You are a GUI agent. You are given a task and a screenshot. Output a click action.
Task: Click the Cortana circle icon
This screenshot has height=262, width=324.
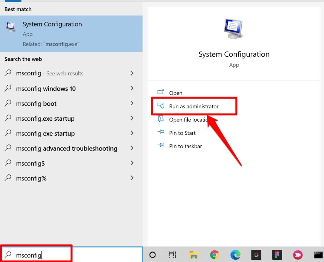tap(153, 255)
